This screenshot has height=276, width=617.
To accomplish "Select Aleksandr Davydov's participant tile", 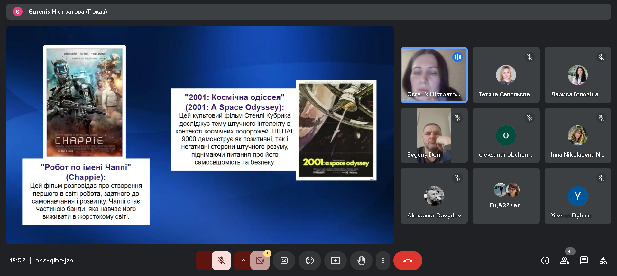I will click(x=434, y=196).
